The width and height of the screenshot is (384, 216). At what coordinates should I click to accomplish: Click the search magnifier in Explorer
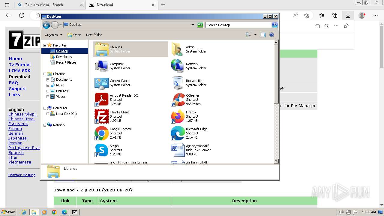[x=275, y=25]
